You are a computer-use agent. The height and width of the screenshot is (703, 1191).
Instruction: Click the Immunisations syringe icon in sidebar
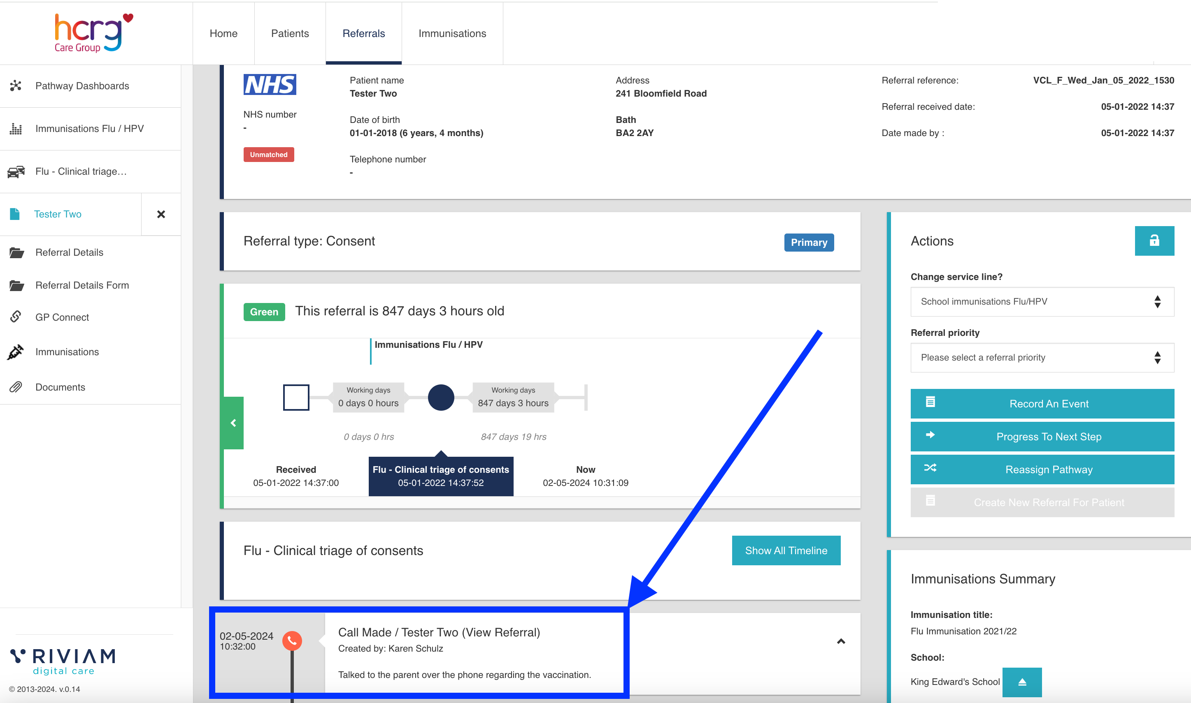(16, 352)
